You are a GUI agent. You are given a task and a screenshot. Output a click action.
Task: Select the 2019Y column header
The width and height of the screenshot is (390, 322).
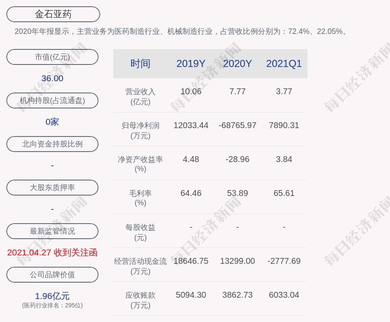click(191, 64)
